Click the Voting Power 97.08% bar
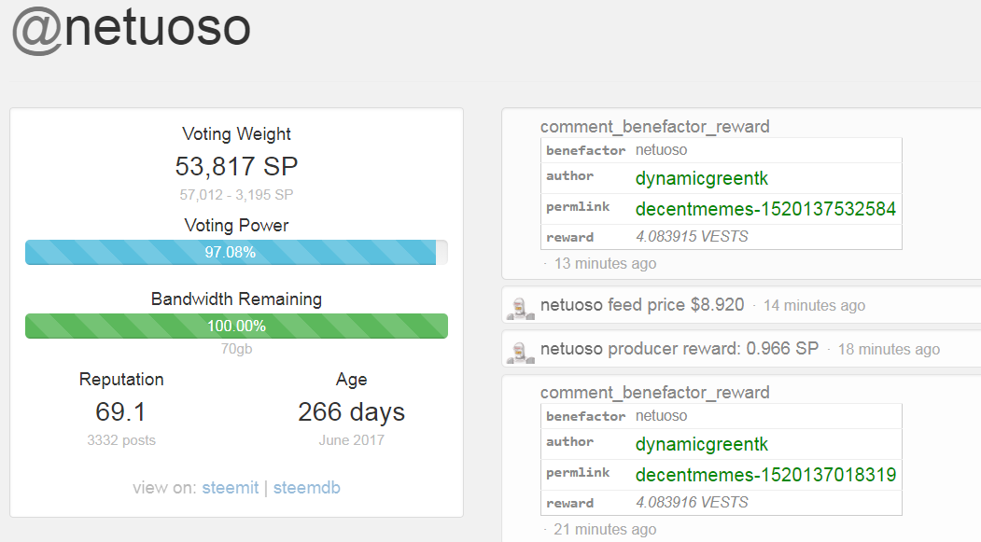981x542 pixels. 236,252
